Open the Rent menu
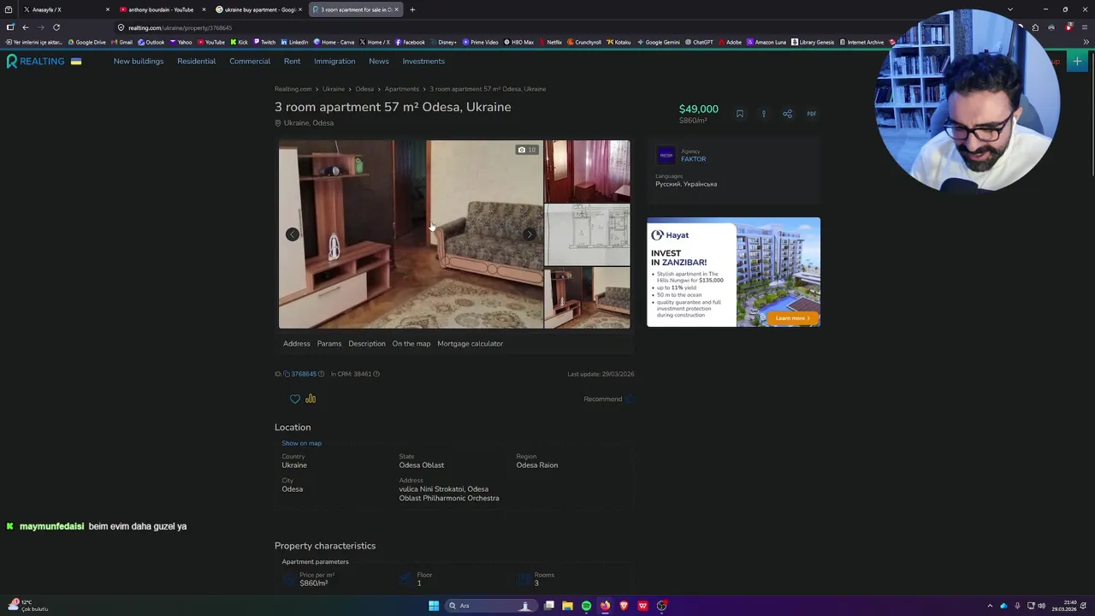1095x616 pixels. 292,62
